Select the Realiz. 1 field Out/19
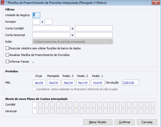This screenshot has width=161, height=127. pyautogui.click(x=98, y=83)
